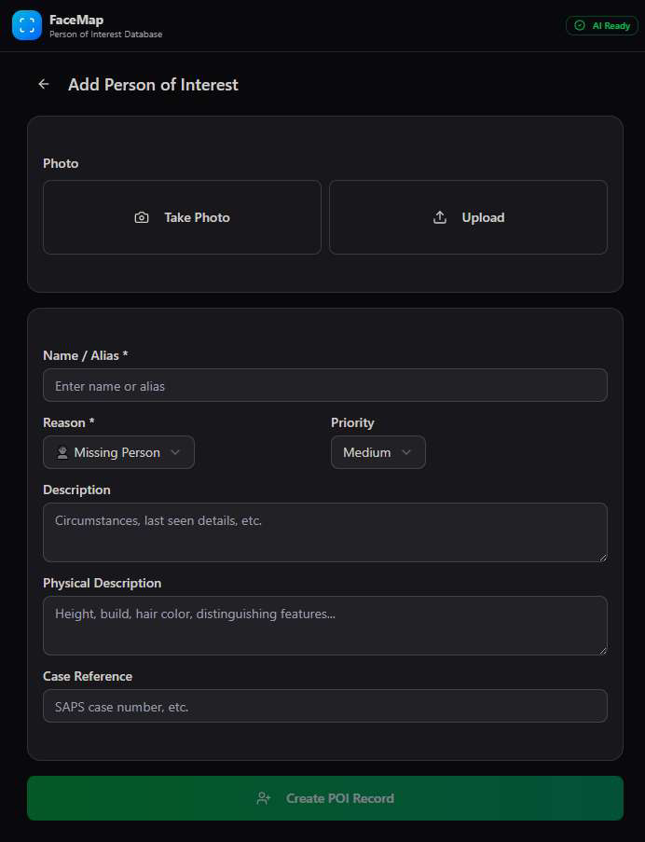Click the Take Photo button

click(x=182, y=217)
